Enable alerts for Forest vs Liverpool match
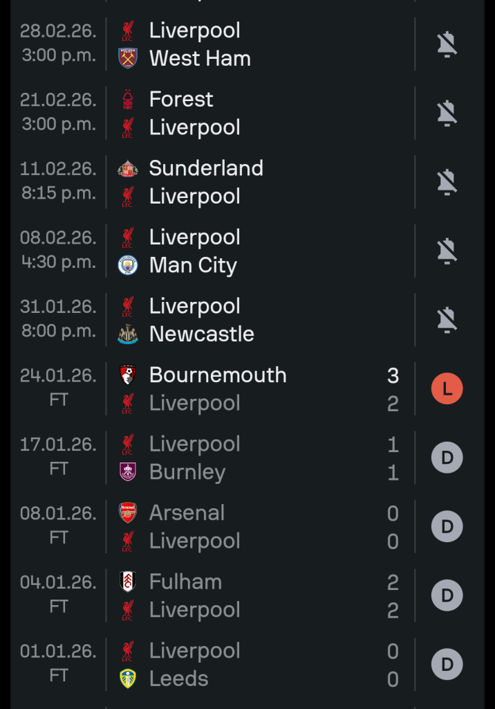 [x=447, y=113]
